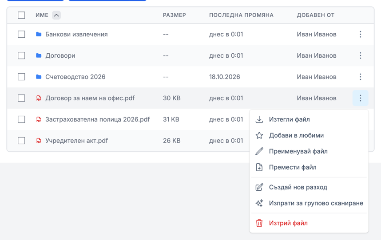Click Иван Иванов in Банкови извлечения row
This screenshot has height=240, width=381.
point(316,34)
